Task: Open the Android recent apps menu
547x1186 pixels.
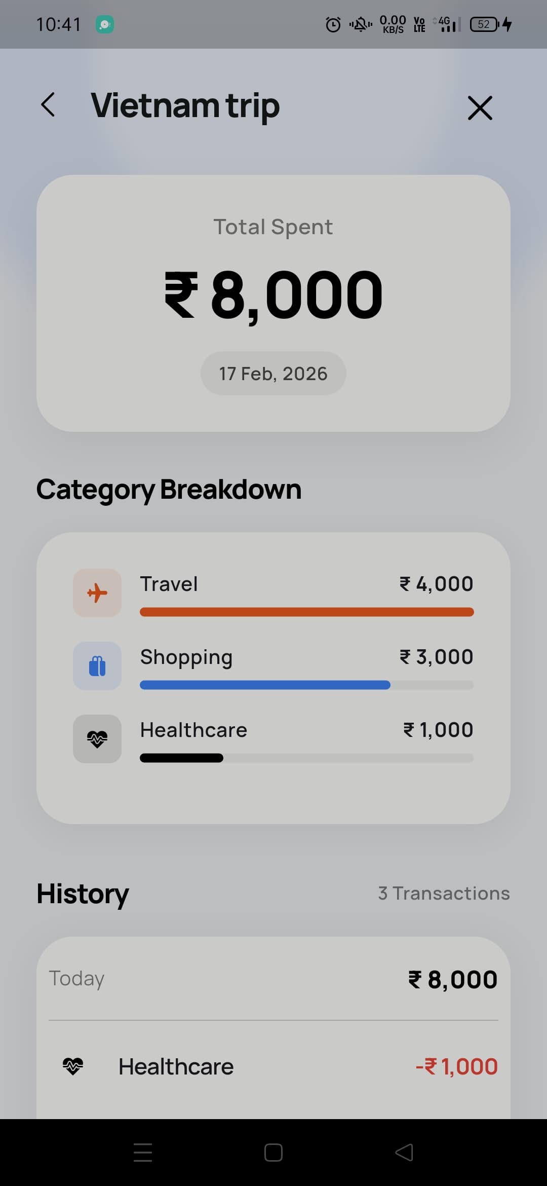Action: tap(143, 1152)
